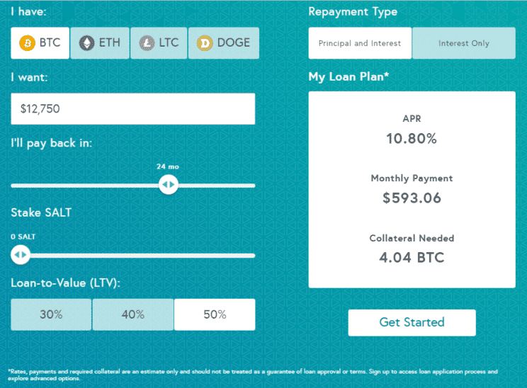Click the Bitcoin coin icon
Screen dimensions: 527x388
coord(28,43)
